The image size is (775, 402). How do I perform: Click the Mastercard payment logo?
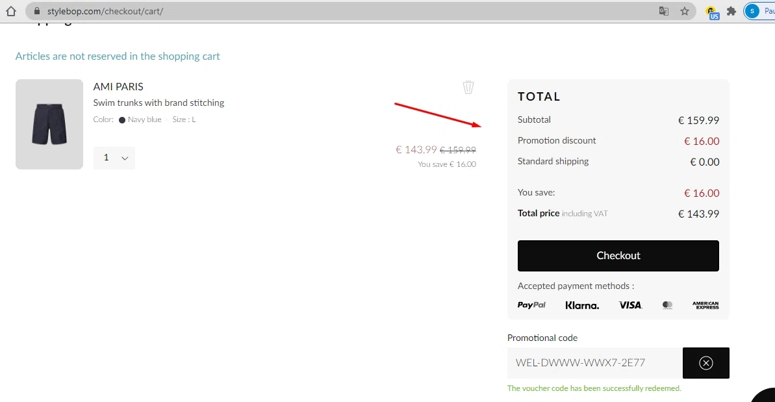click(x=667, y=305)
